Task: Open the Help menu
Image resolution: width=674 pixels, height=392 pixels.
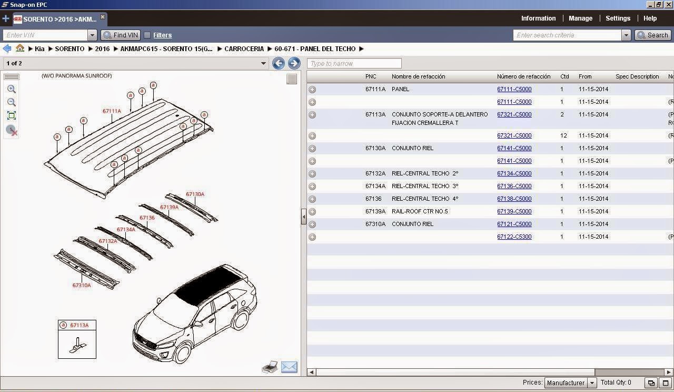Action: coord(650,18)
